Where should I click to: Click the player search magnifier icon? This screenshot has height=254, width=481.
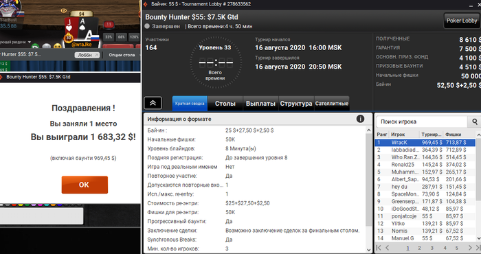[x=475, y=122]
